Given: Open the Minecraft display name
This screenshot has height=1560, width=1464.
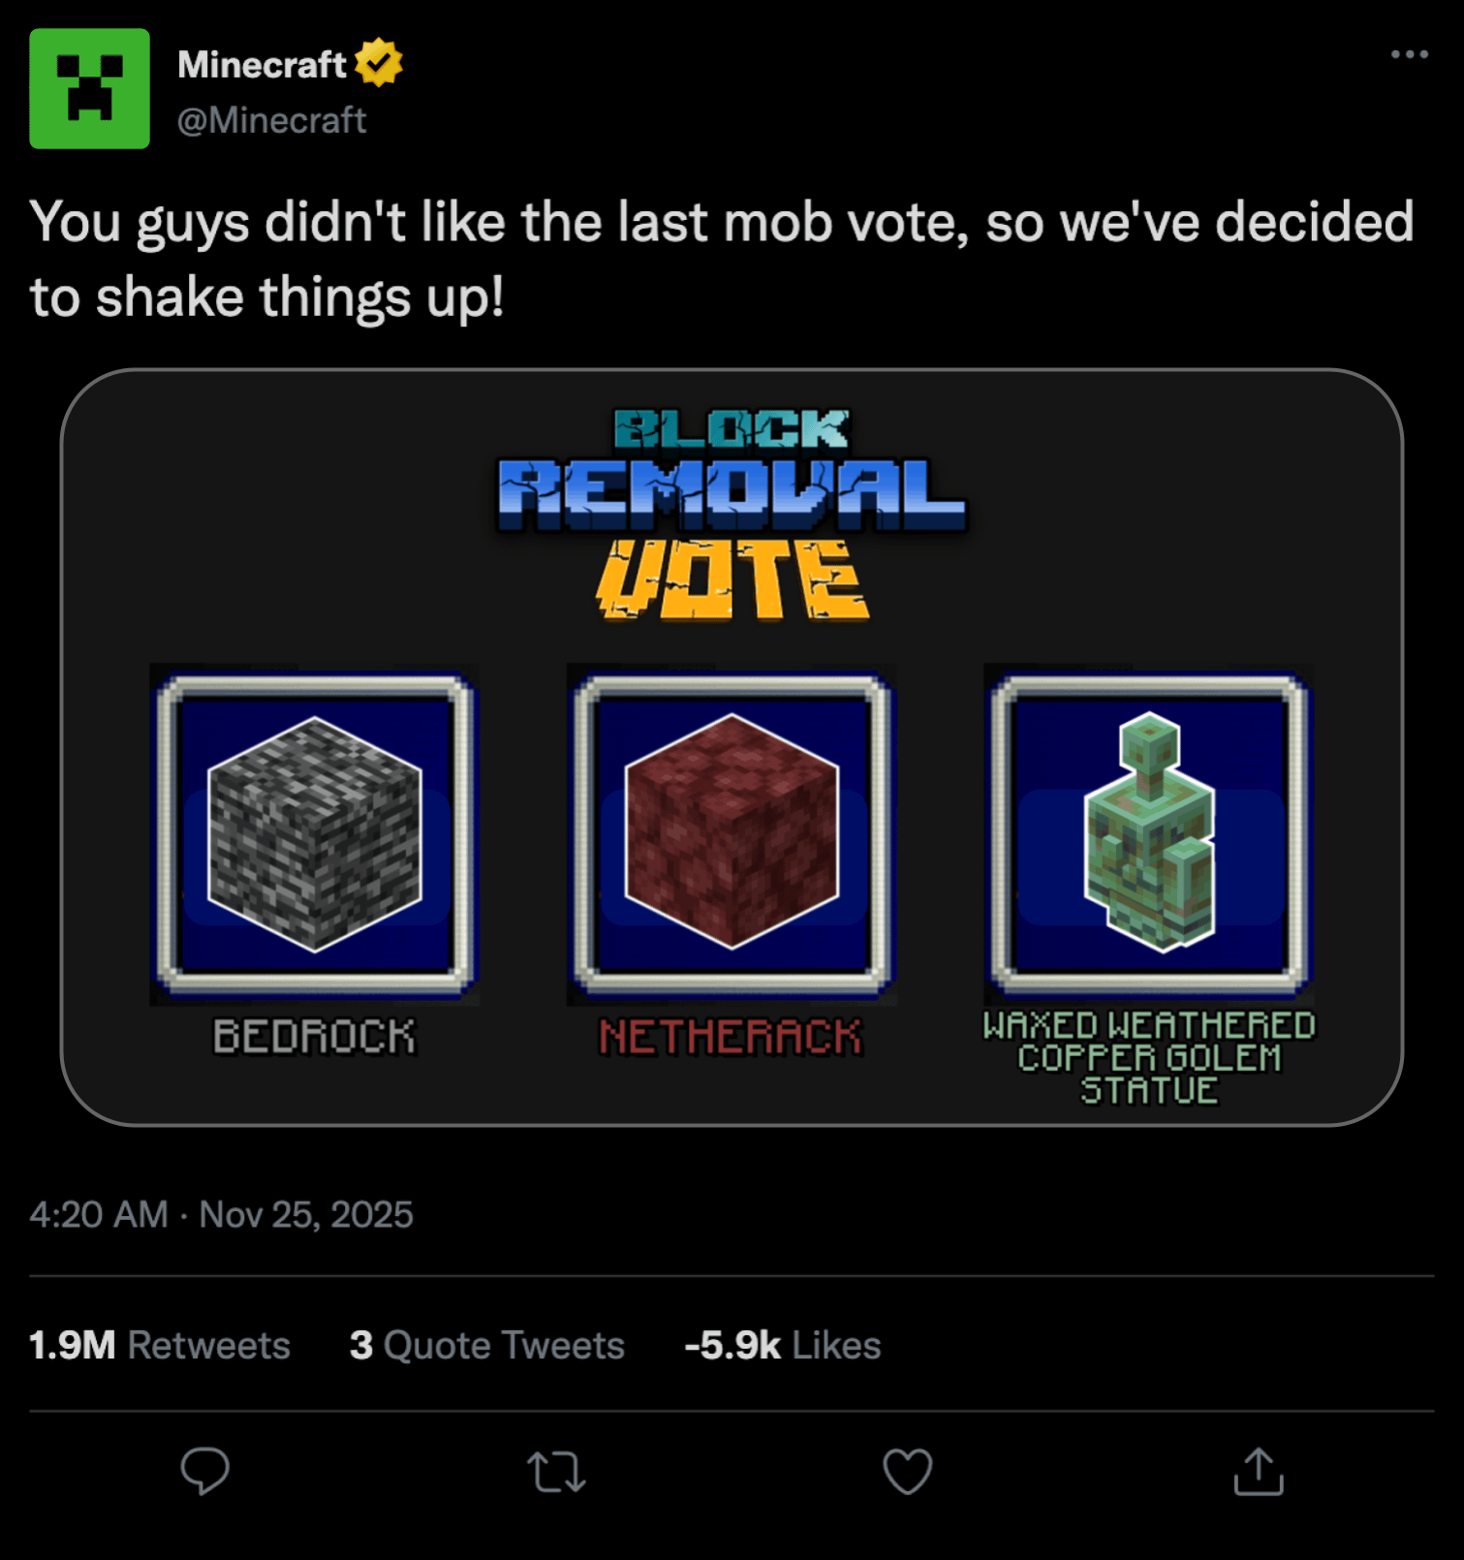Looking at the screenshot, I should point(262,65).
